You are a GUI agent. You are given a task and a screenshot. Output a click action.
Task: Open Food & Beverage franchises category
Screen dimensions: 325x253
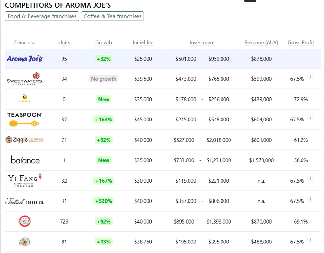(42, 16)
